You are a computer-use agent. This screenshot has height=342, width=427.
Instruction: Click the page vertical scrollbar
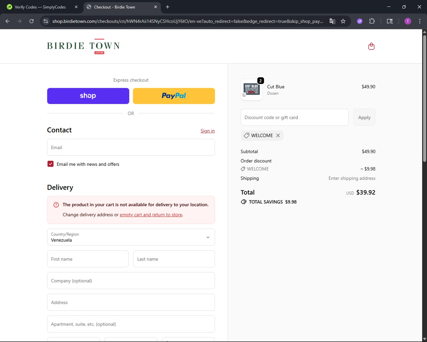click(424, 98)
